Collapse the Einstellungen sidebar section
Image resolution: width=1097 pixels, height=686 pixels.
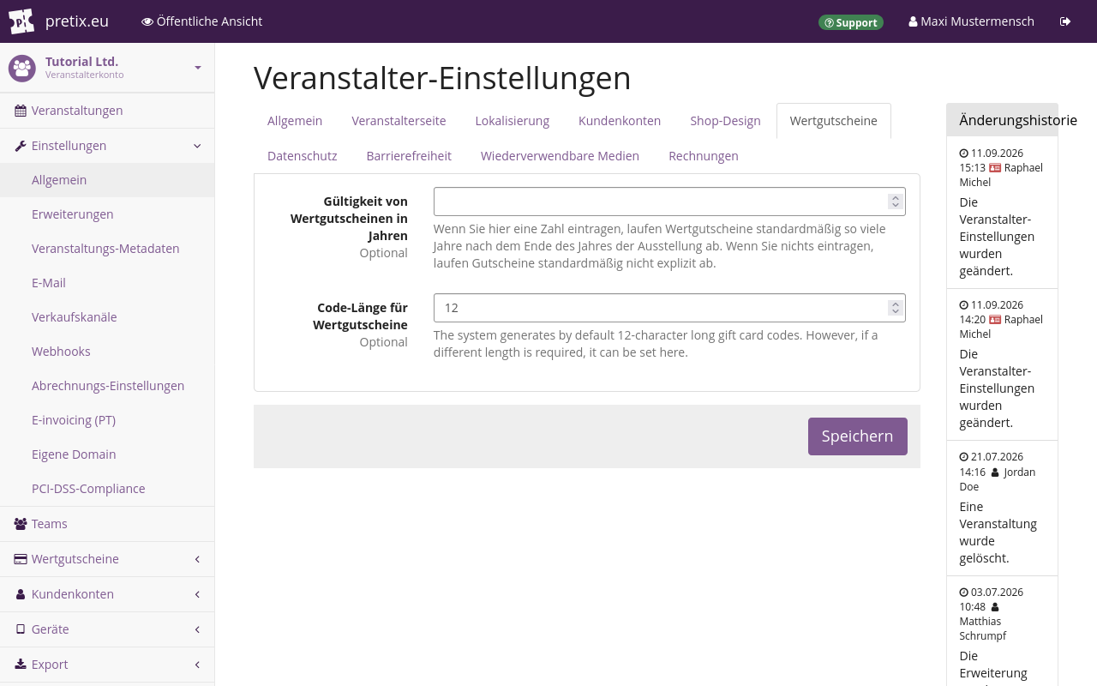(x=197, y=146)
